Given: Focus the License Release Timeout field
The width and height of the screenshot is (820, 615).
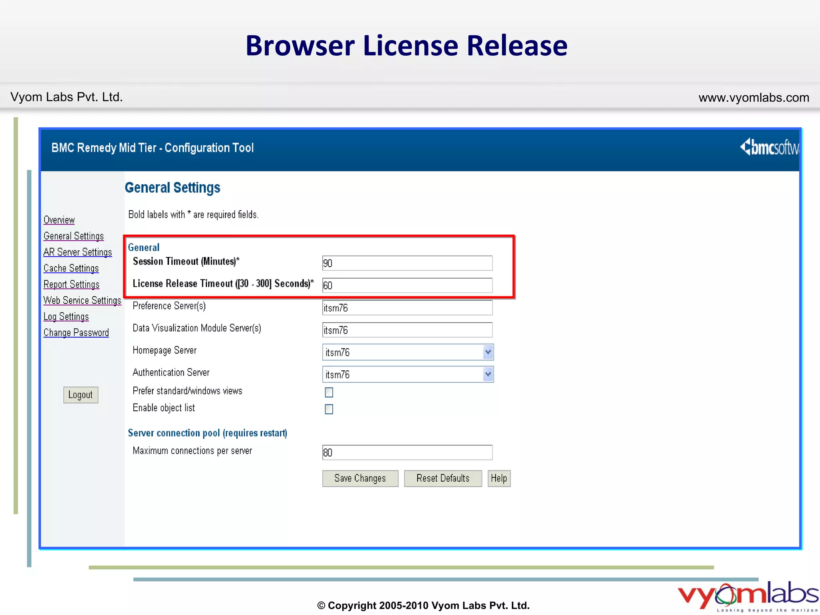Looking at the screenshot, I should pyautogui.click(x=407, y=285).
